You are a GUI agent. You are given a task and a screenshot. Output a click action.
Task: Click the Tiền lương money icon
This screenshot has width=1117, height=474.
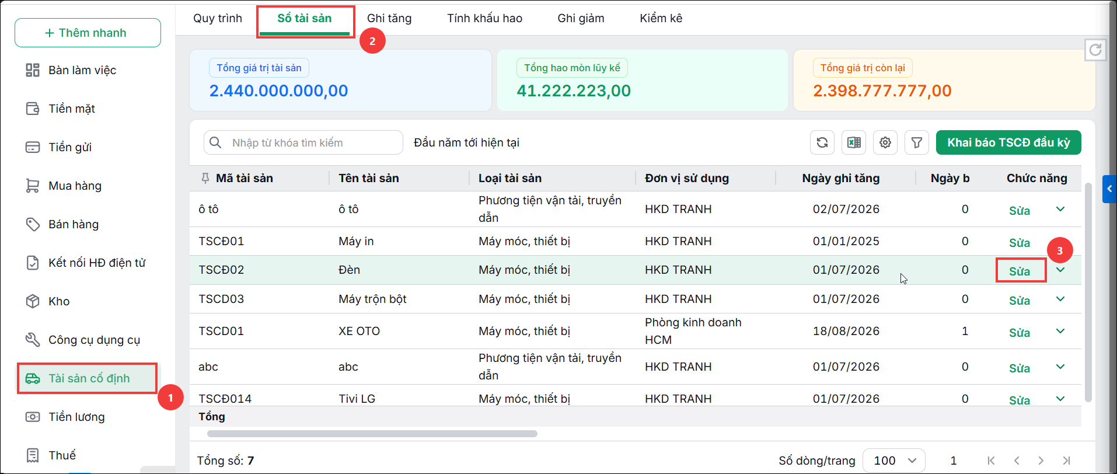tap(33, 417)
